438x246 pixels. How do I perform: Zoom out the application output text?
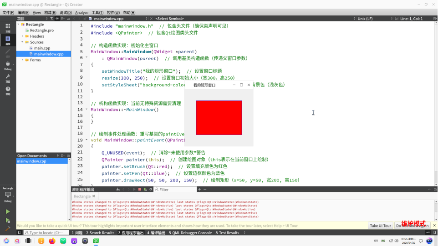tap(205, 189)
